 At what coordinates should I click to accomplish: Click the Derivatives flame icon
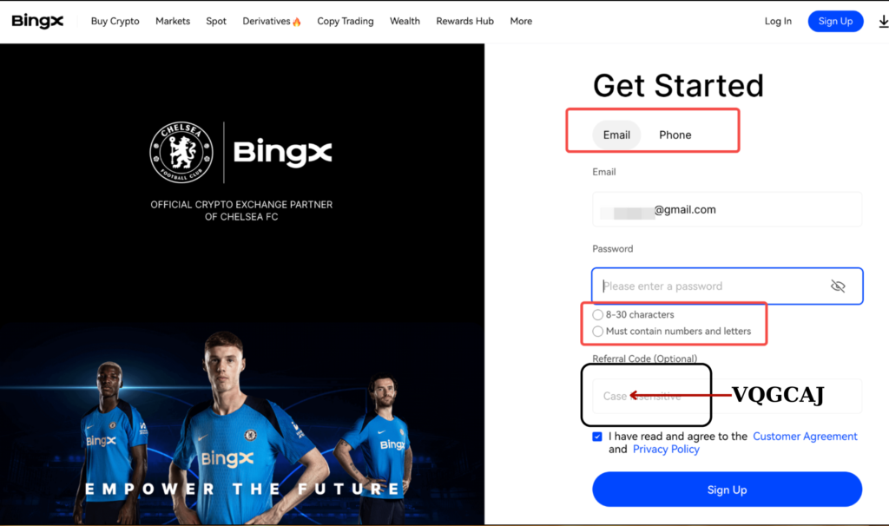tap(297, 22)
